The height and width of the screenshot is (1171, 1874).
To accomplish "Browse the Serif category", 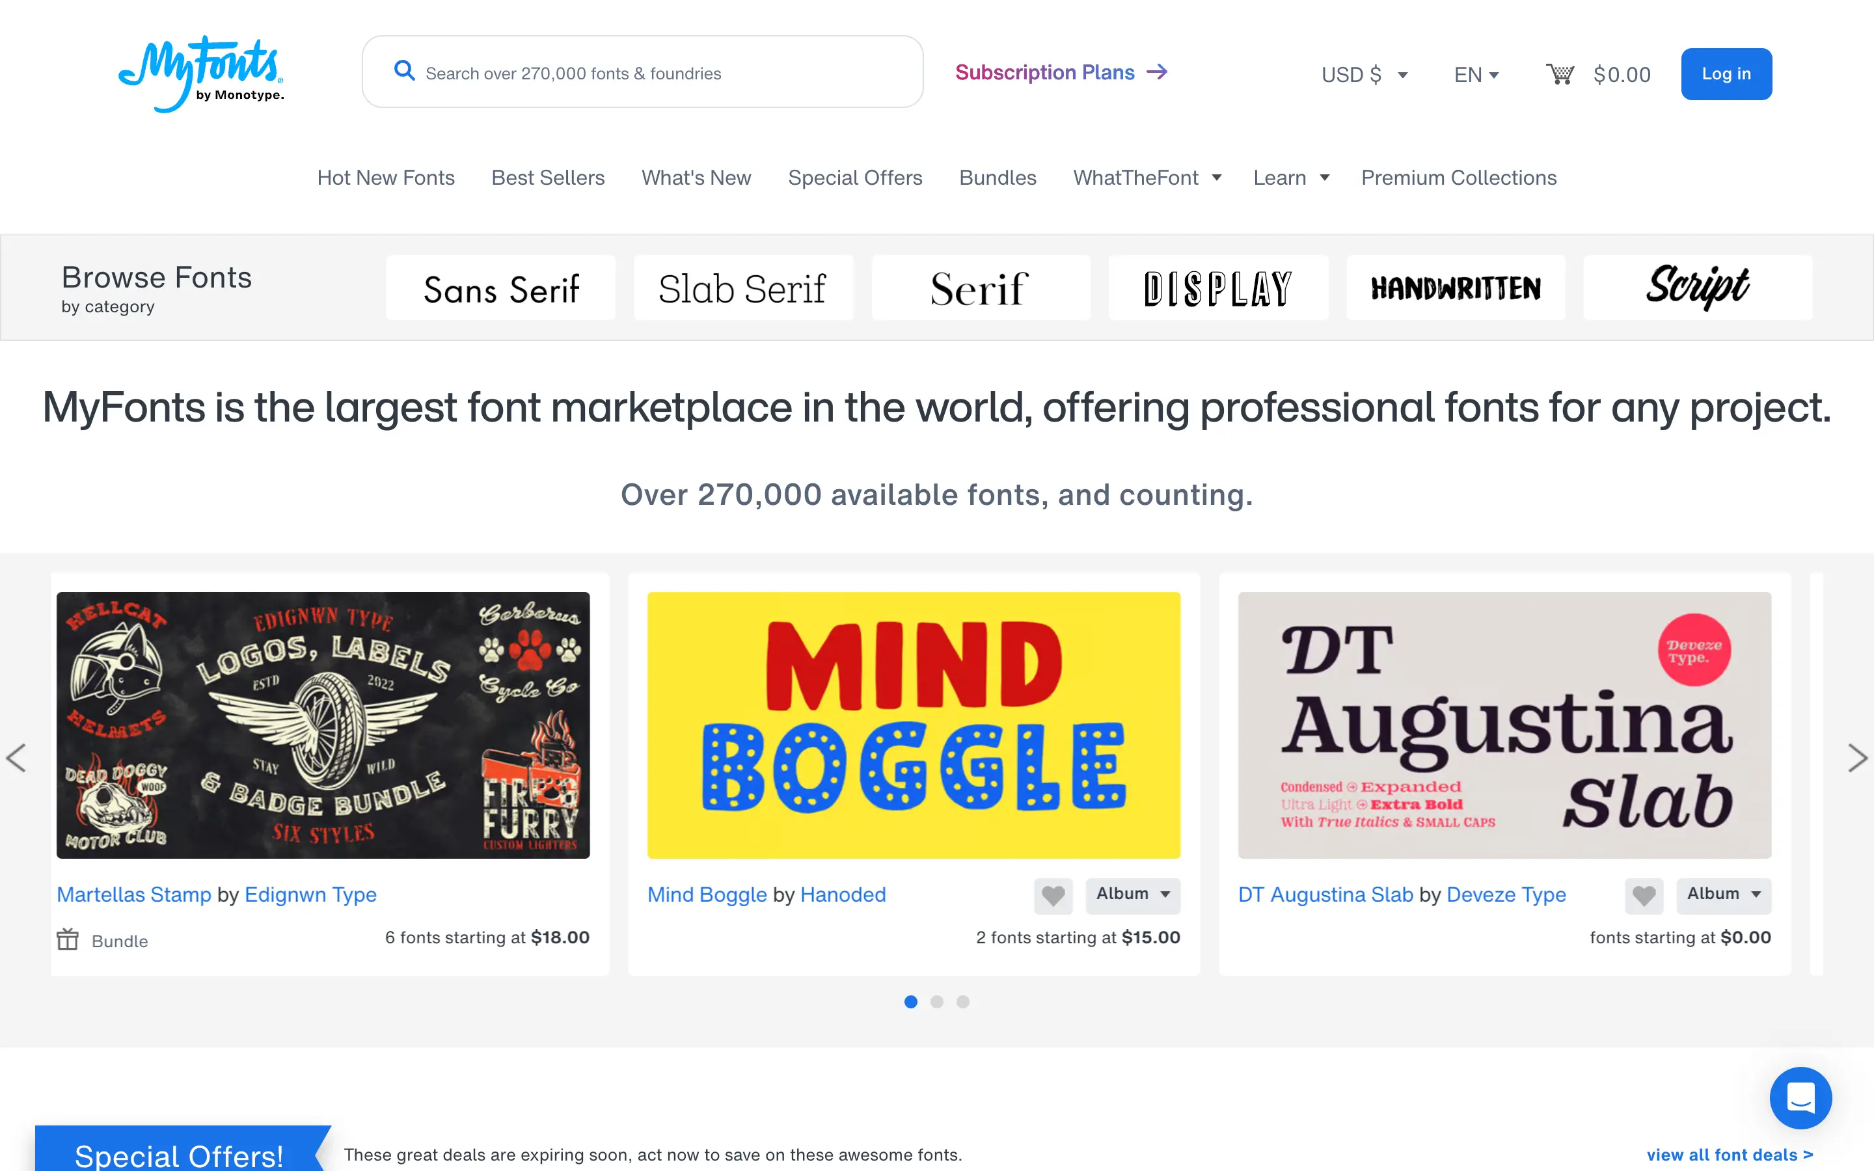I will coord(981,288).
